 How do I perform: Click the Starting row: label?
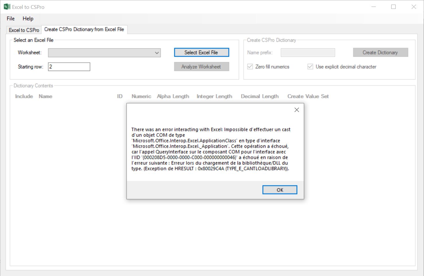pyautogui.click(x=31, y=67)
